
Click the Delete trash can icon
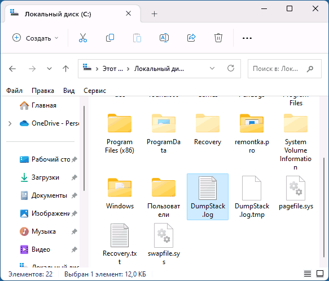(x=218, y=38)
